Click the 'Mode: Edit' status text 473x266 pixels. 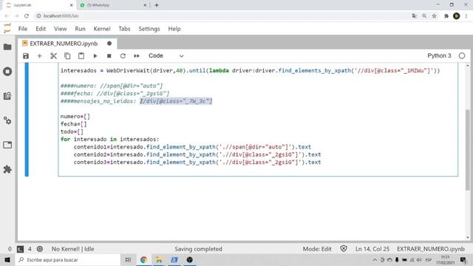coord(317,249)
